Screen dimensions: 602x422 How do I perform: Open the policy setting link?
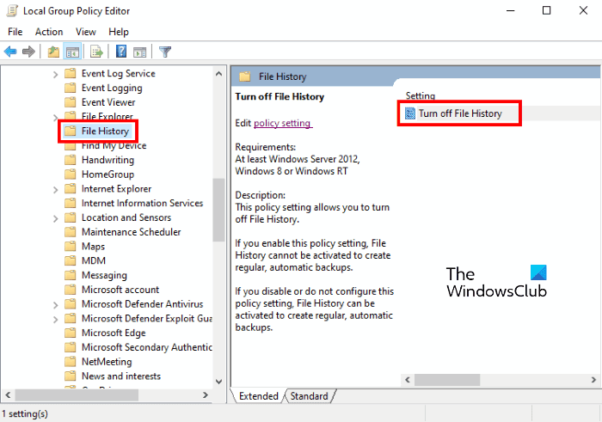(283, 123)
